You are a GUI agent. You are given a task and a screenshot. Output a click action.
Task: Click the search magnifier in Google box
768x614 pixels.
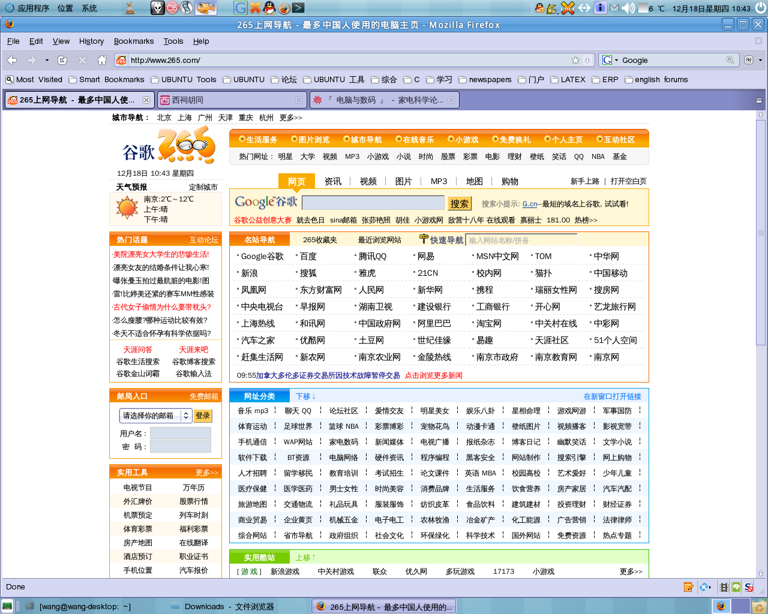tap(730, 60)
